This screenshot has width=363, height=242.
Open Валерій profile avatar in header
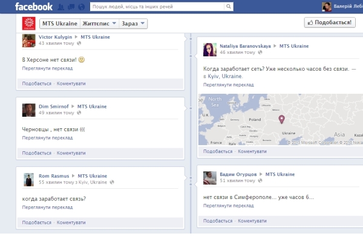[327, 7]
